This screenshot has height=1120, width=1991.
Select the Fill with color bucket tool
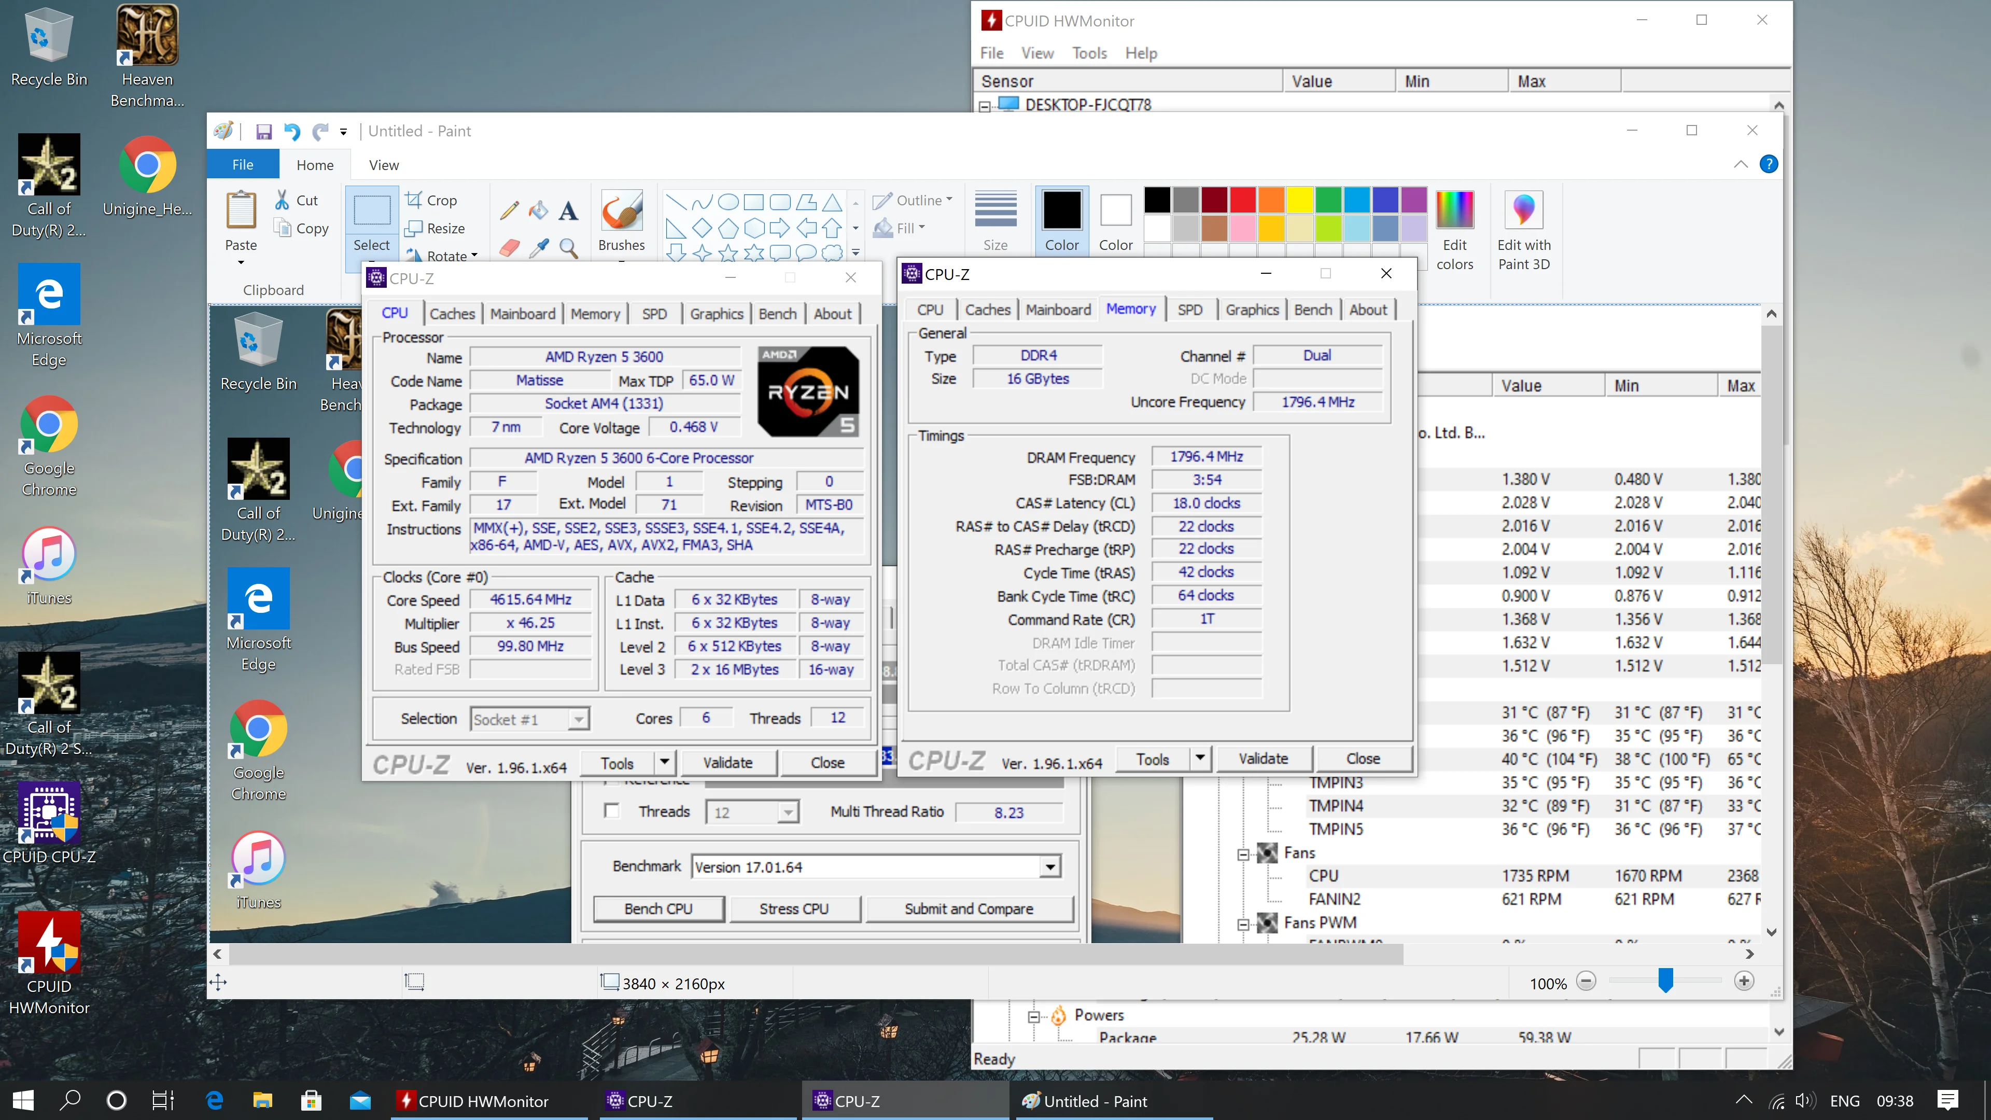539,210
